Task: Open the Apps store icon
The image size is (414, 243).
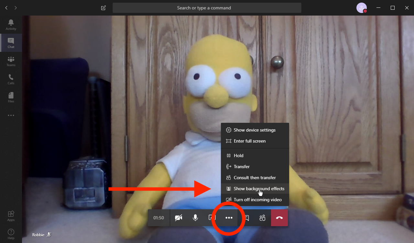Action: coord(11,216)
